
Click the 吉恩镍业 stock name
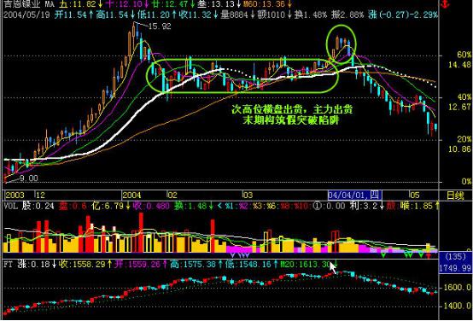[21, 4]
